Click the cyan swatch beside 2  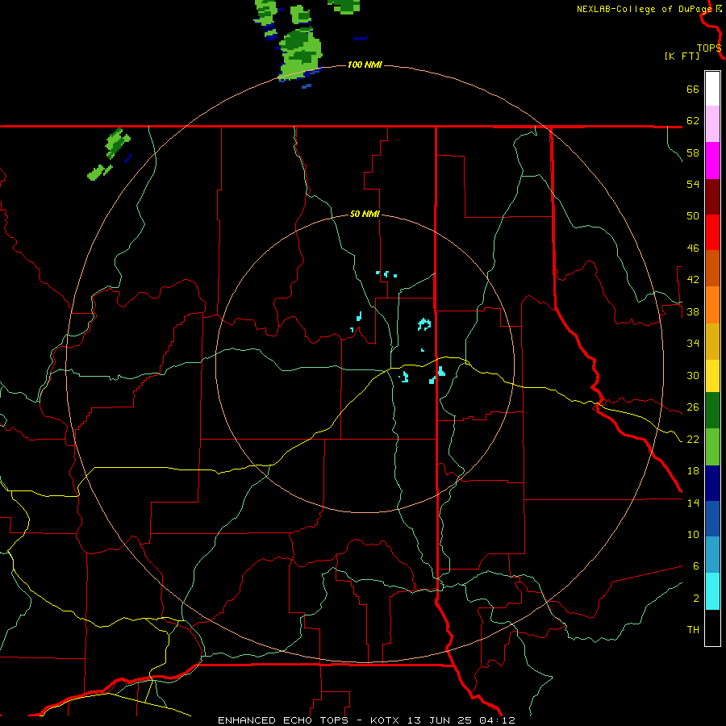tap(712, 591)
